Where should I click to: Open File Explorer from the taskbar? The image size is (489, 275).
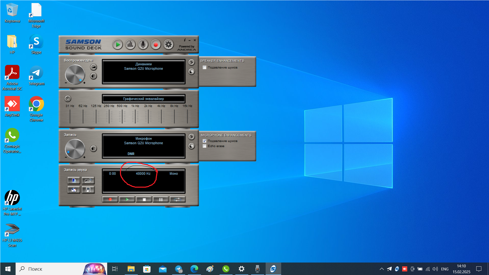131,269
